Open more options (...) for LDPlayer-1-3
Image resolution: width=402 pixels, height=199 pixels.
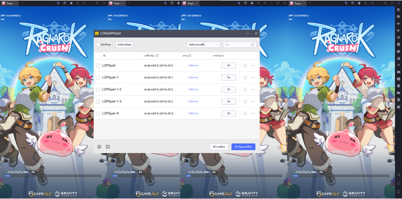pos(253,101)
